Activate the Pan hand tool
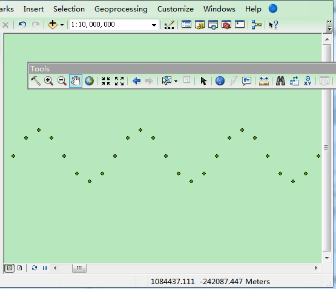Viewport: 336px width, 289px height. click(x=76, y=81)
